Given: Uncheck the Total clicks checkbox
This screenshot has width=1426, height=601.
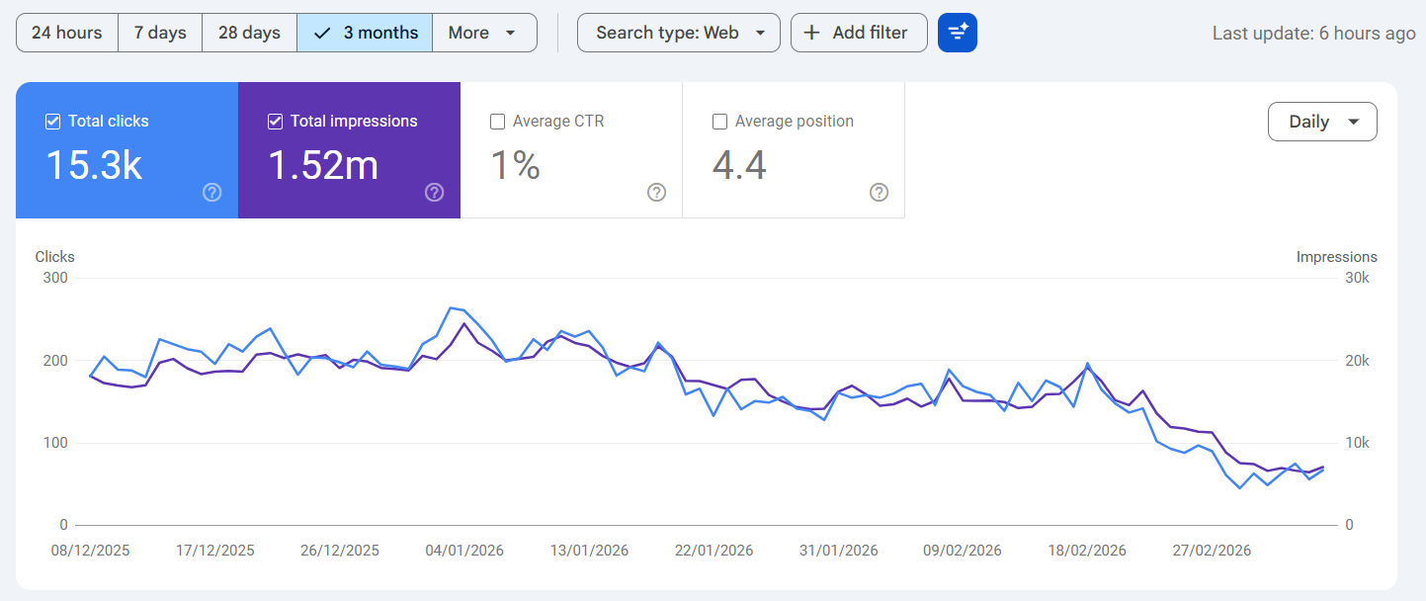Looking at the screenshot, I should click(53, 122).
